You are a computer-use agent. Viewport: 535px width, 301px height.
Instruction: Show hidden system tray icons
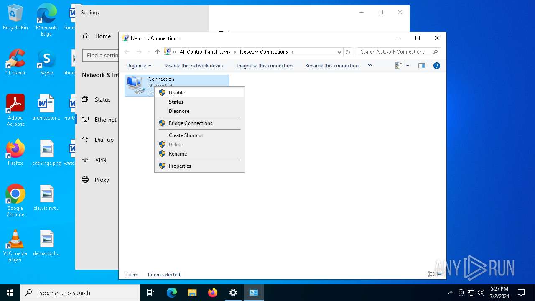tap(451, 293)
